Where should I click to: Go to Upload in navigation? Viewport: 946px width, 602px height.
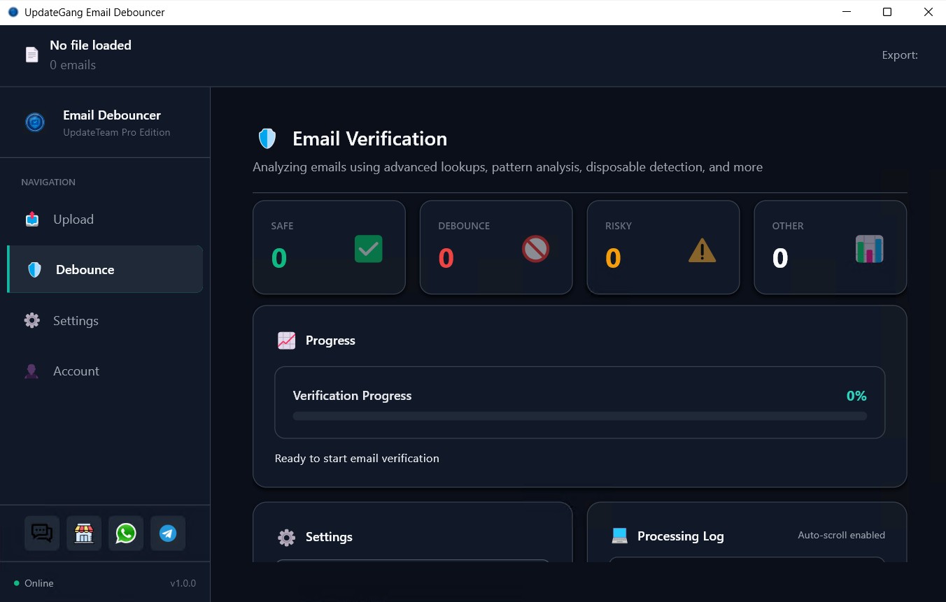coord(73,220)
